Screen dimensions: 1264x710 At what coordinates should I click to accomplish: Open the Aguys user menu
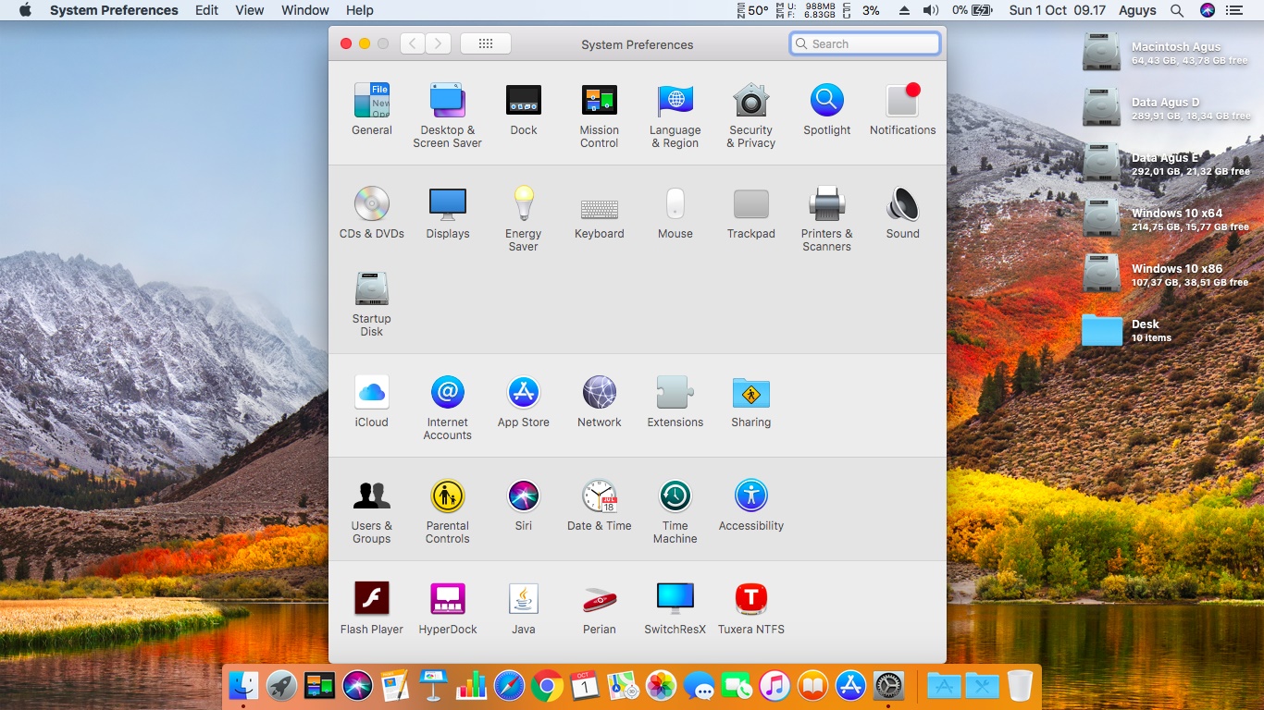click(x=1137, y=10)
